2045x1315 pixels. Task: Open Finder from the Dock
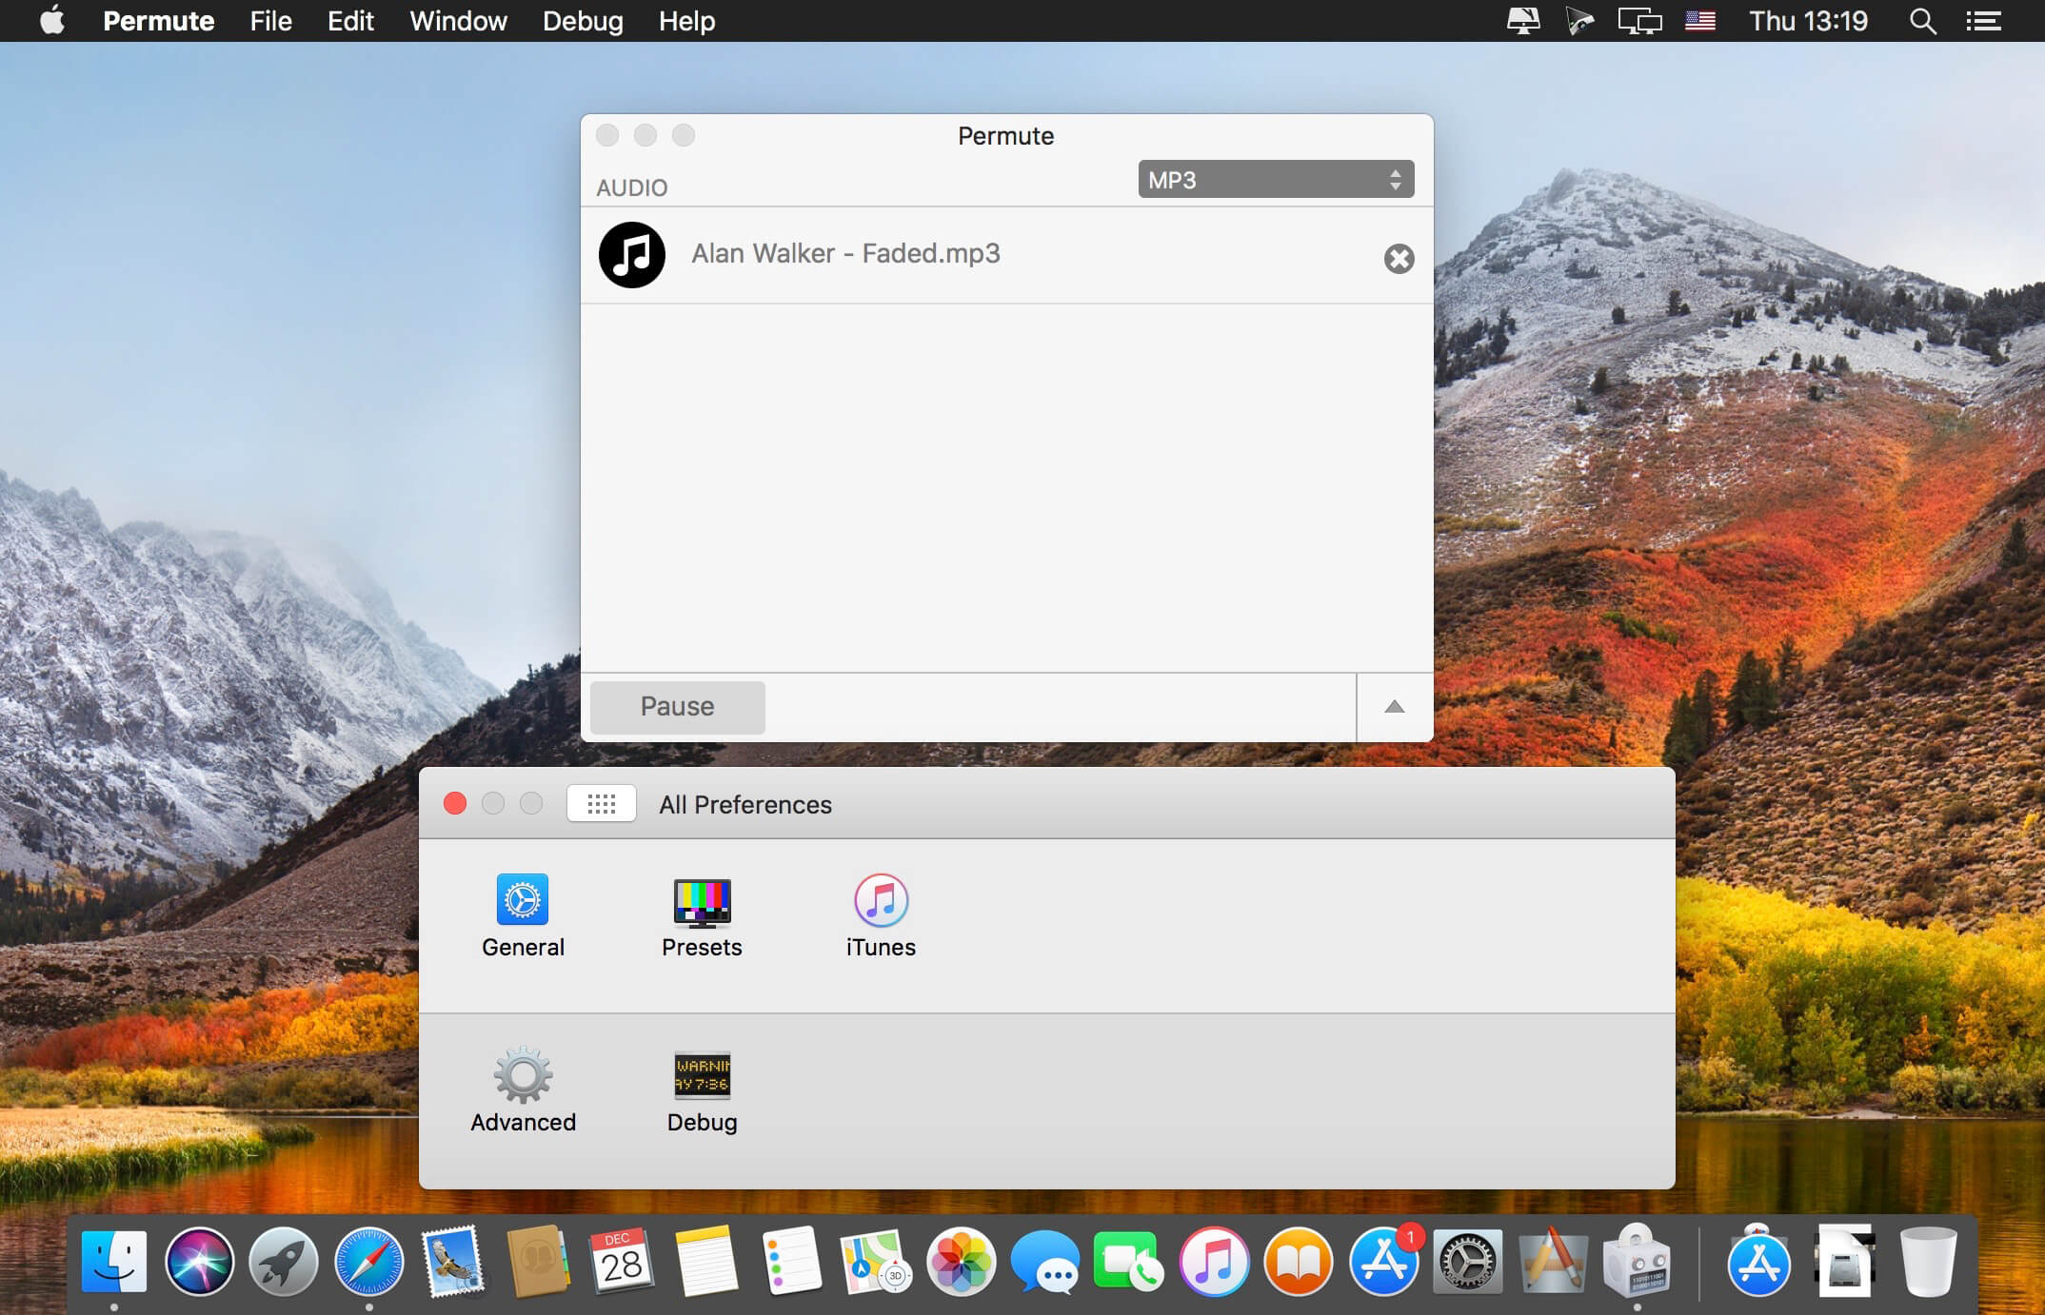(x=114, y=1262)
